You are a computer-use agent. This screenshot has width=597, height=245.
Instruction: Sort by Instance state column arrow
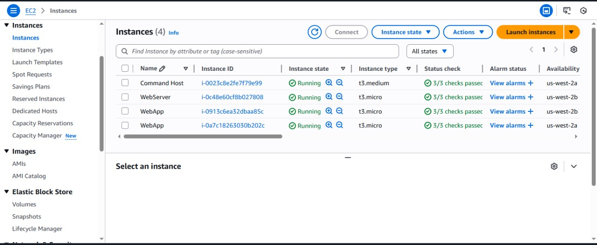[x=343, y=68]
